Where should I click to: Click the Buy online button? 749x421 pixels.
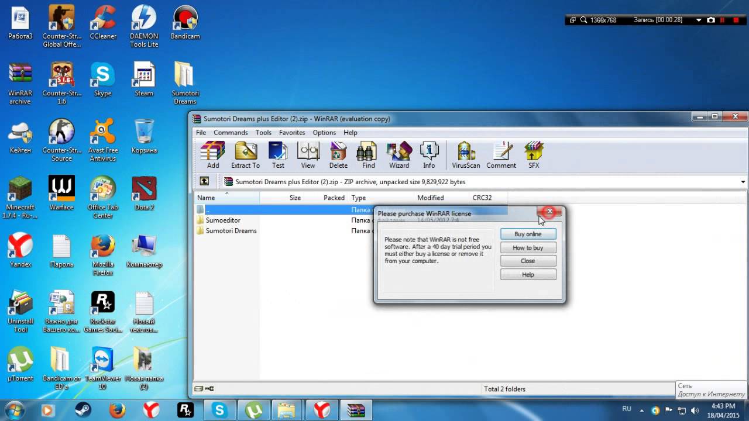(528, 234)
